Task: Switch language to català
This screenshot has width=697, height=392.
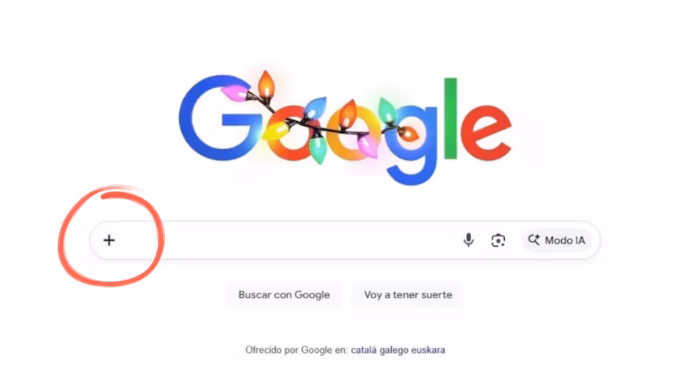Action: [x=364, y=350]
